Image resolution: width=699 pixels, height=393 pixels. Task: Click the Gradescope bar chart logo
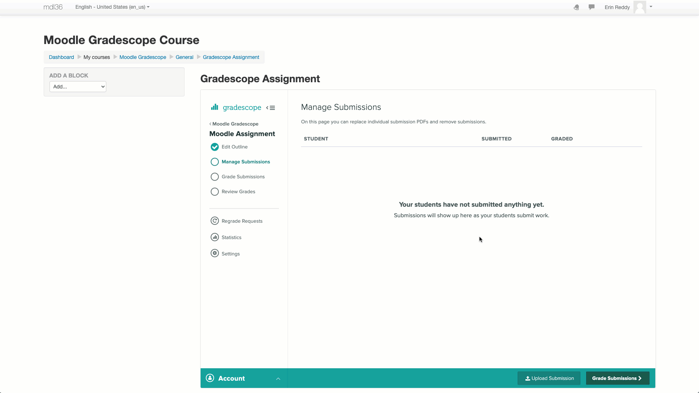coord(214,107)
